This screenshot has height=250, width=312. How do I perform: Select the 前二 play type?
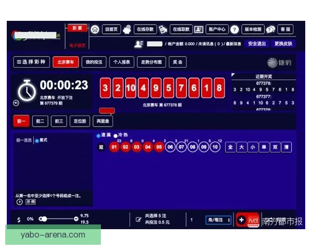tap(40, 121)
